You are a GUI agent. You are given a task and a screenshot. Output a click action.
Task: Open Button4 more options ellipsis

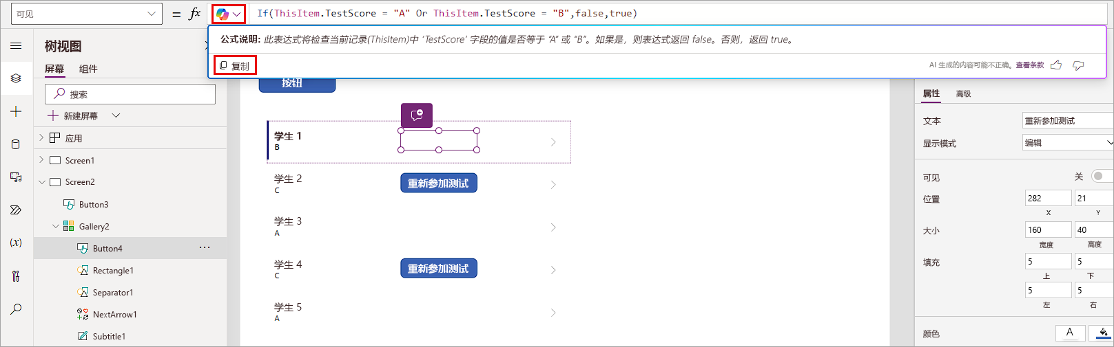click(205, 248)
